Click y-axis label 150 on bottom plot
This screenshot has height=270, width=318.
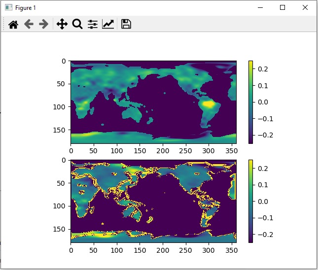(x=60, y=229)
